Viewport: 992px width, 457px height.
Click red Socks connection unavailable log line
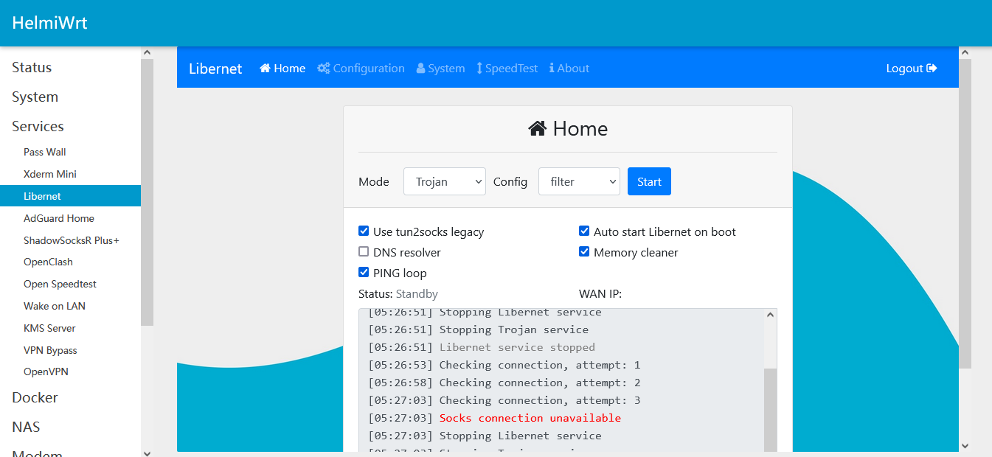pos(530,418)
